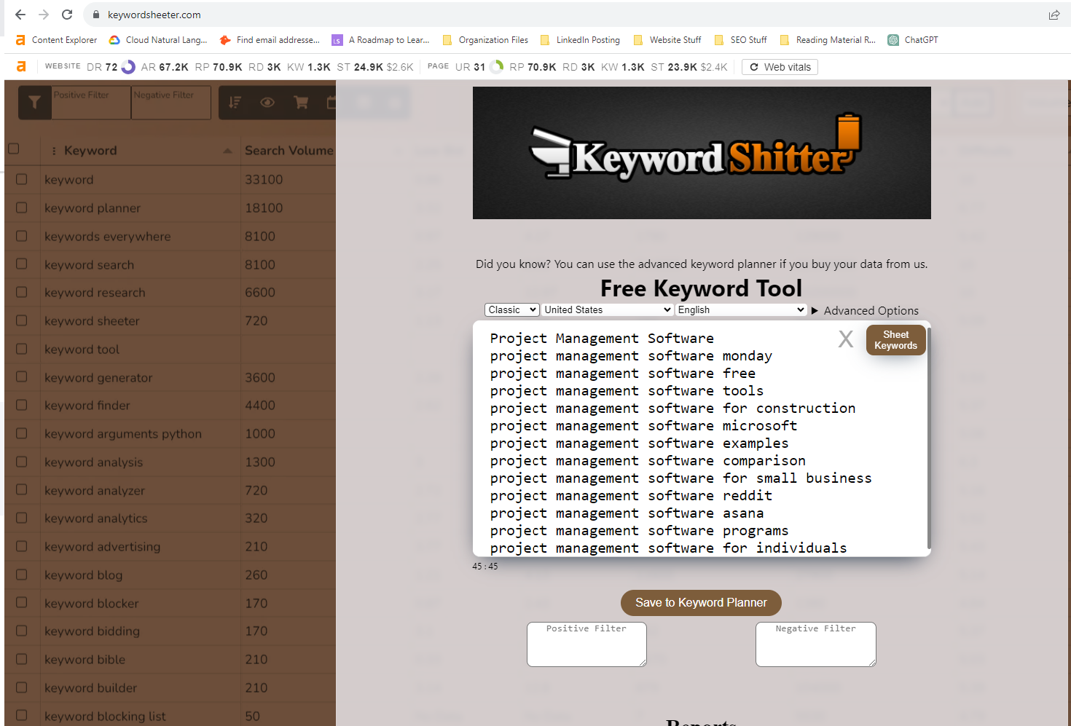The width and height of the screenshot is (1071, 726).
Task: Click the 'keyword arguments python' row text
Action: pos(123,434)
